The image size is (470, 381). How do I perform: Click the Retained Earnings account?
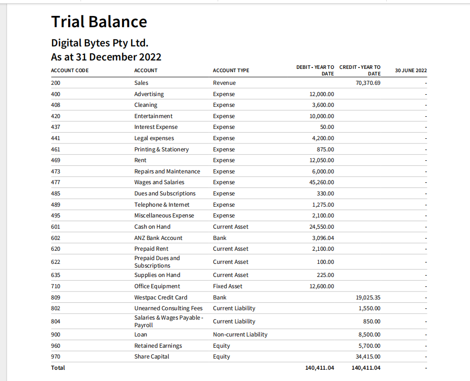[x=158, y=346]
